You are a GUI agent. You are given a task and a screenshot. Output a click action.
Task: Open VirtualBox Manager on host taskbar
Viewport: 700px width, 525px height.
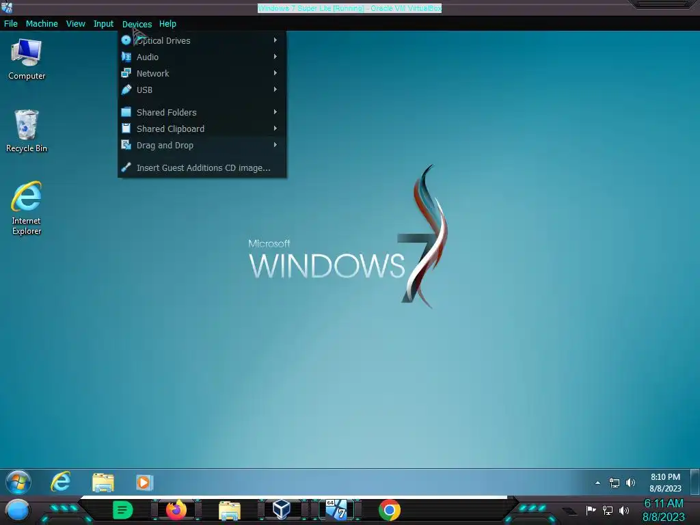[x=282, y=510]
